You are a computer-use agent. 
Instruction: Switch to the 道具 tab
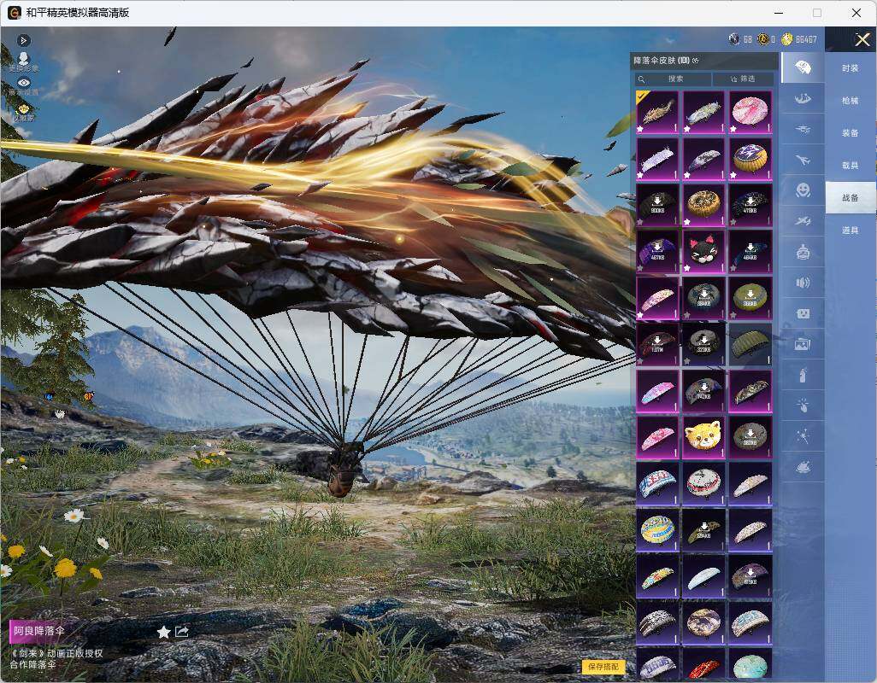851,231
